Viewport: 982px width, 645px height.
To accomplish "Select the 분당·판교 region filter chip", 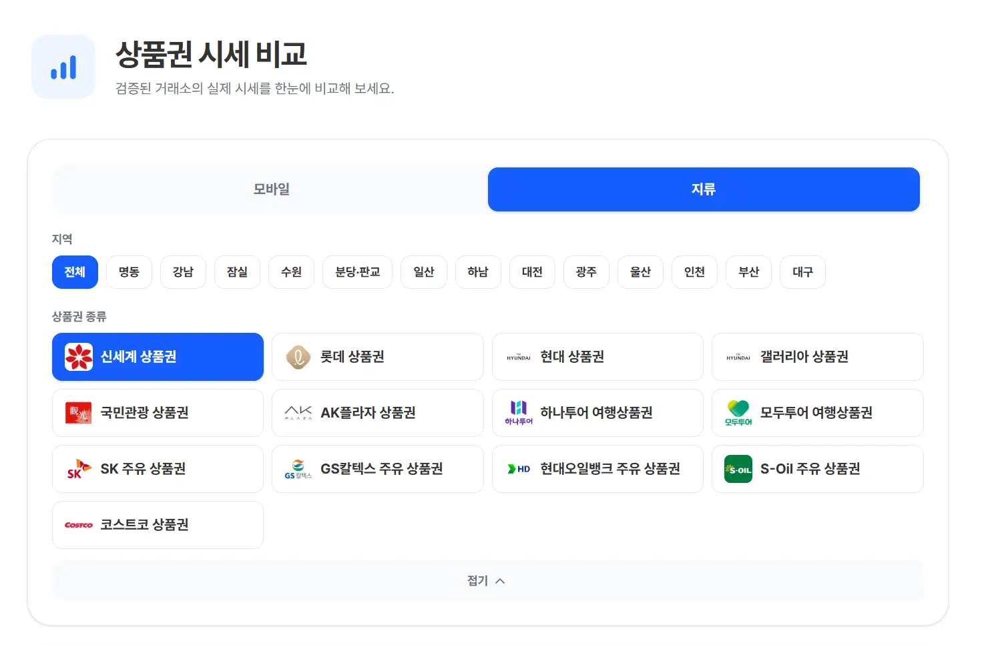I will 357,272.
